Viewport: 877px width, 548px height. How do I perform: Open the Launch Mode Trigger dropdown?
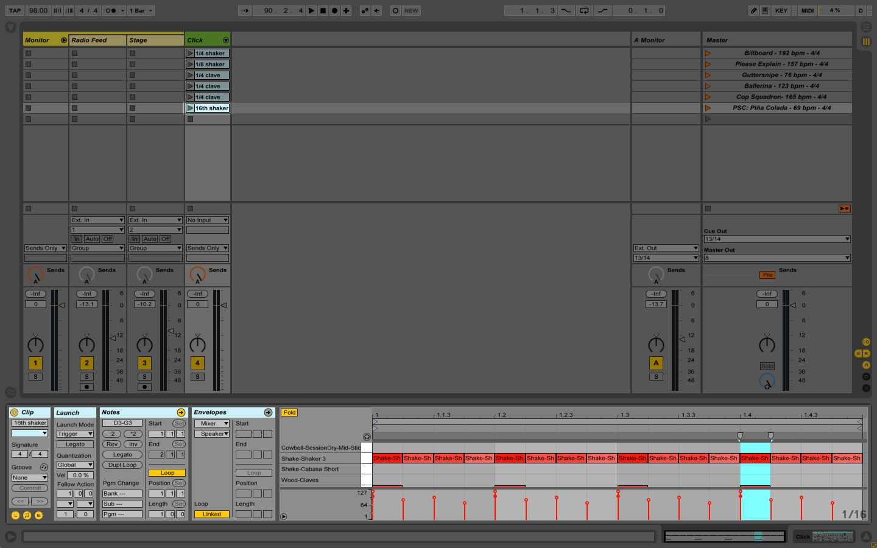[x=75, y=434]
